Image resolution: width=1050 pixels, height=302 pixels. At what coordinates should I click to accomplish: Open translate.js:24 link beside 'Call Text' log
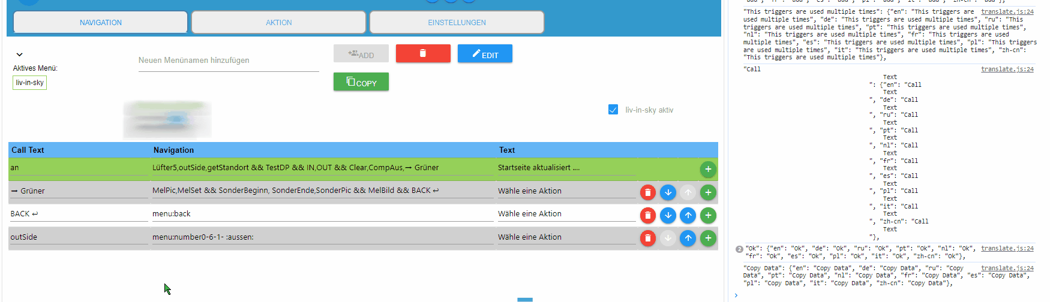point(1007,70)
